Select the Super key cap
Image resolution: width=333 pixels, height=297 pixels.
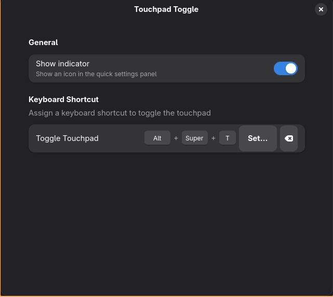(194, 138)
